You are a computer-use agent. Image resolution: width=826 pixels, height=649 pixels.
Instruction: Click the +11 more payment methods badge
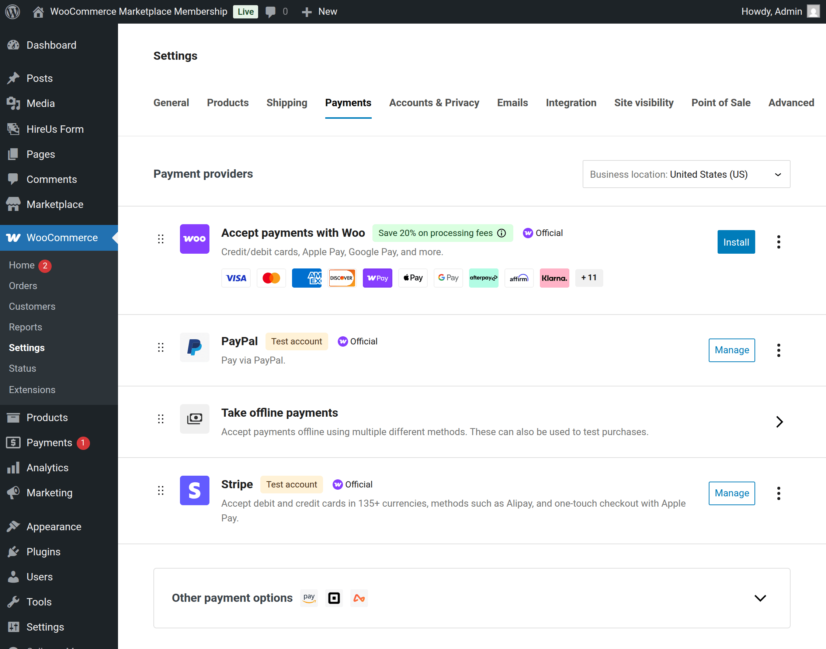click(x=589, y=278)
